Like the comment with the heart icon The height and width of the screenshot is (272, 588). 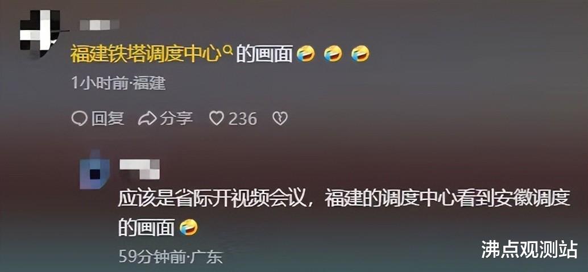[216, 119]
